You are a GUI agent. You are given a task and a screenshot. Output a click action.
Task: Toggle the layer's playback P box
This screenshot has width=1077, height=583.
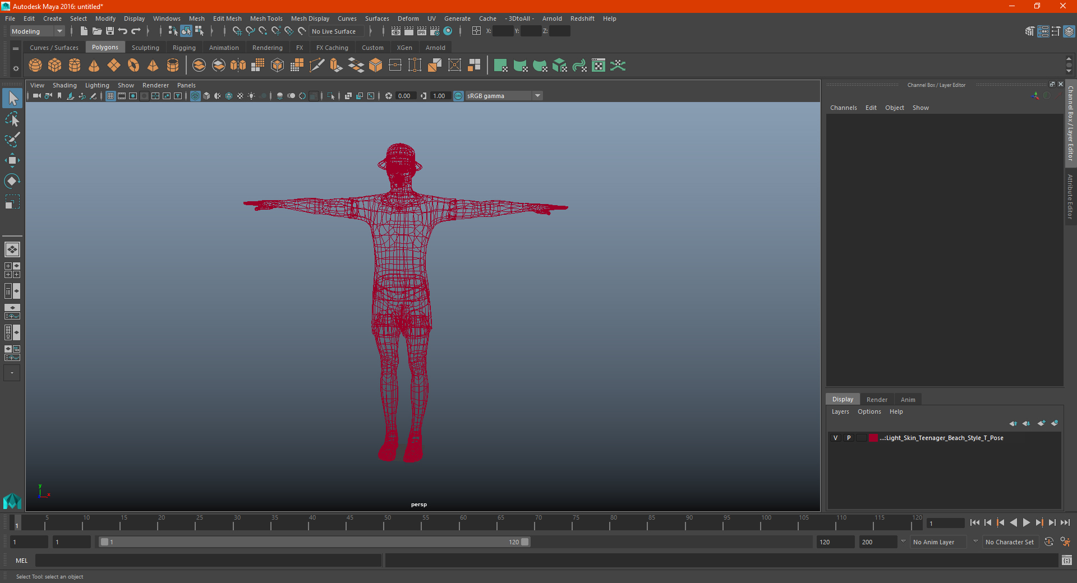(849, 438)
